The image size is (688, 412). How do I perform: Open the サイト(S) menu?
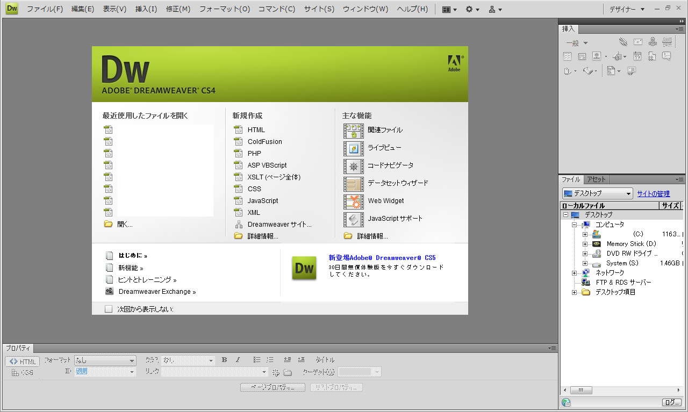coord(319,9)
